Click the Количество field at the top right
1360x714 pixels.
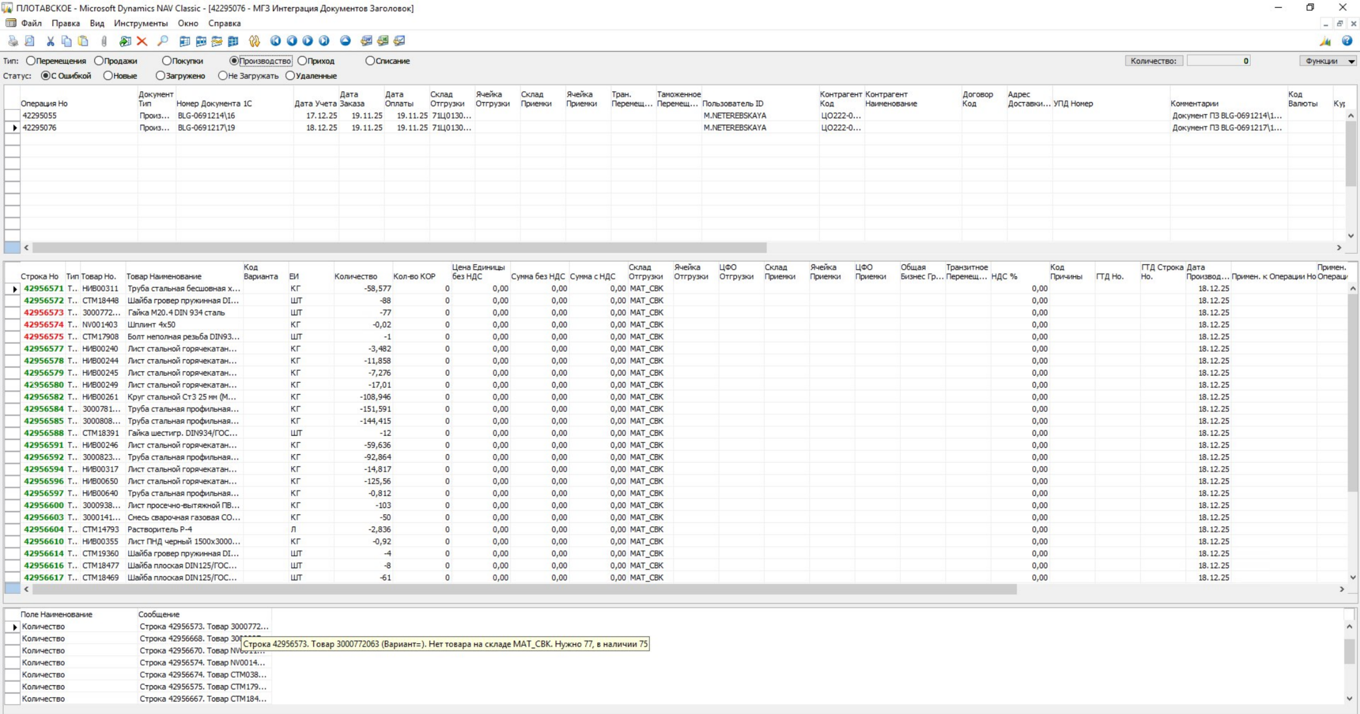click(1218, 61)
